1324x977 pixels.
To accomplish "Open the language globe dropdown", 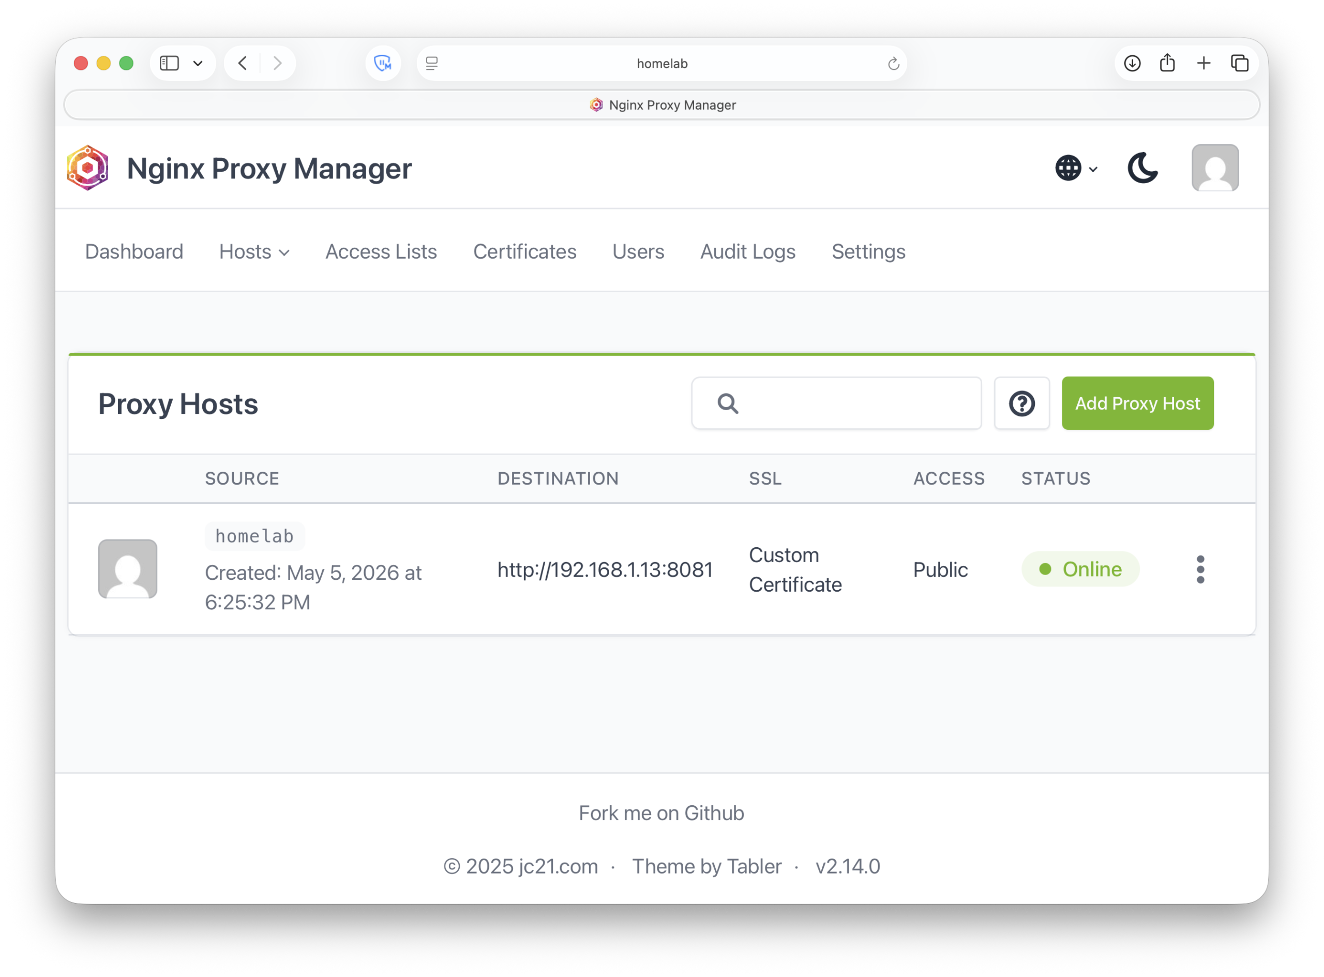I will (1076, 169).
